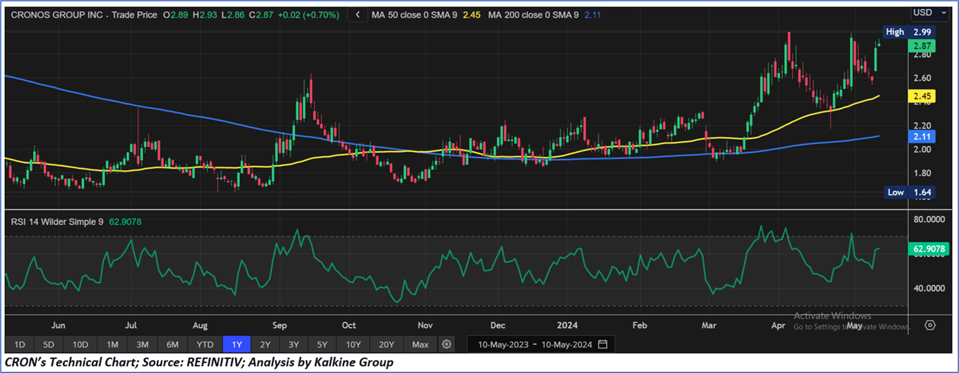Select the 6M time range
959x373 pixels.
click(172, 344)
